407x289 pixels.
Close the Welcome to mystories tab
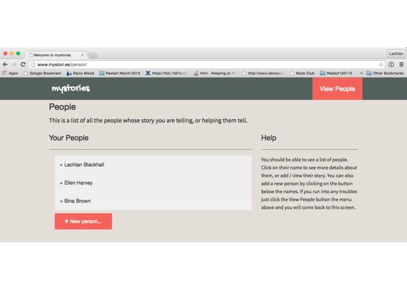83,55
